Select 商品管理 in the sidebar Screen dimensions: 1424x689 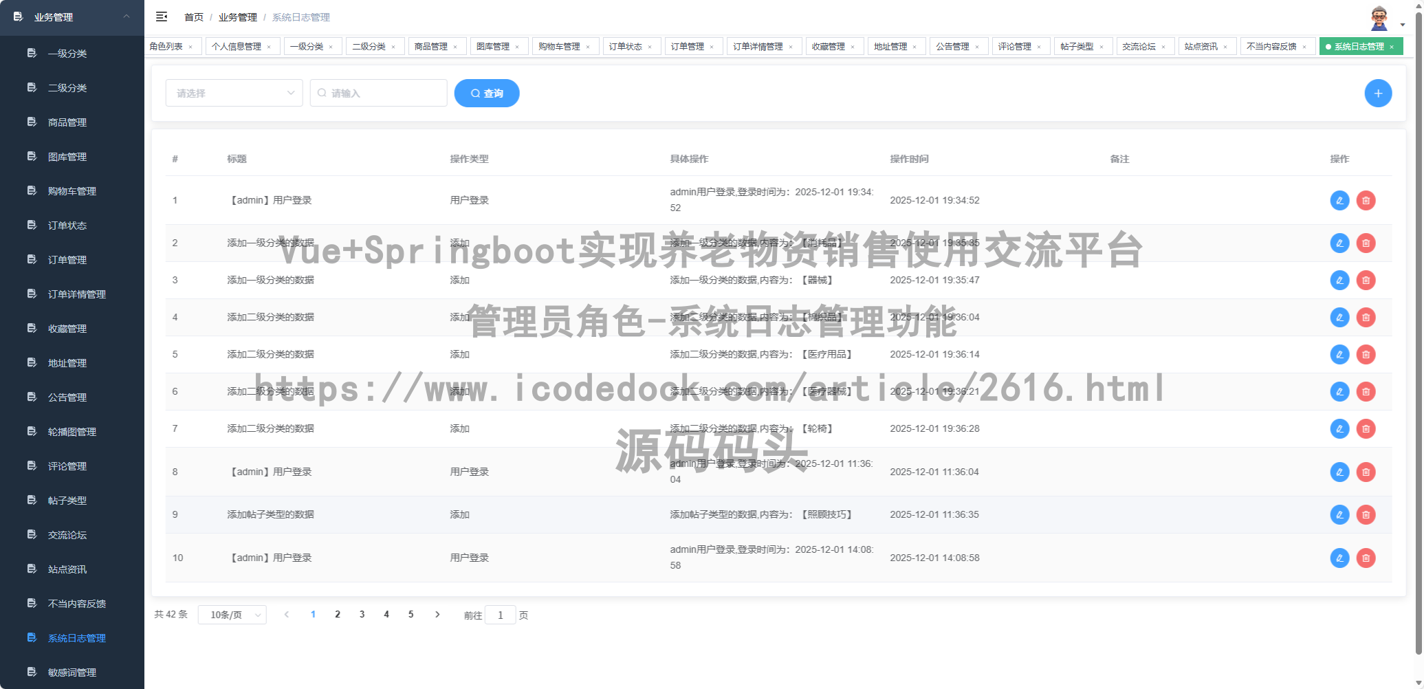(67, 122)
